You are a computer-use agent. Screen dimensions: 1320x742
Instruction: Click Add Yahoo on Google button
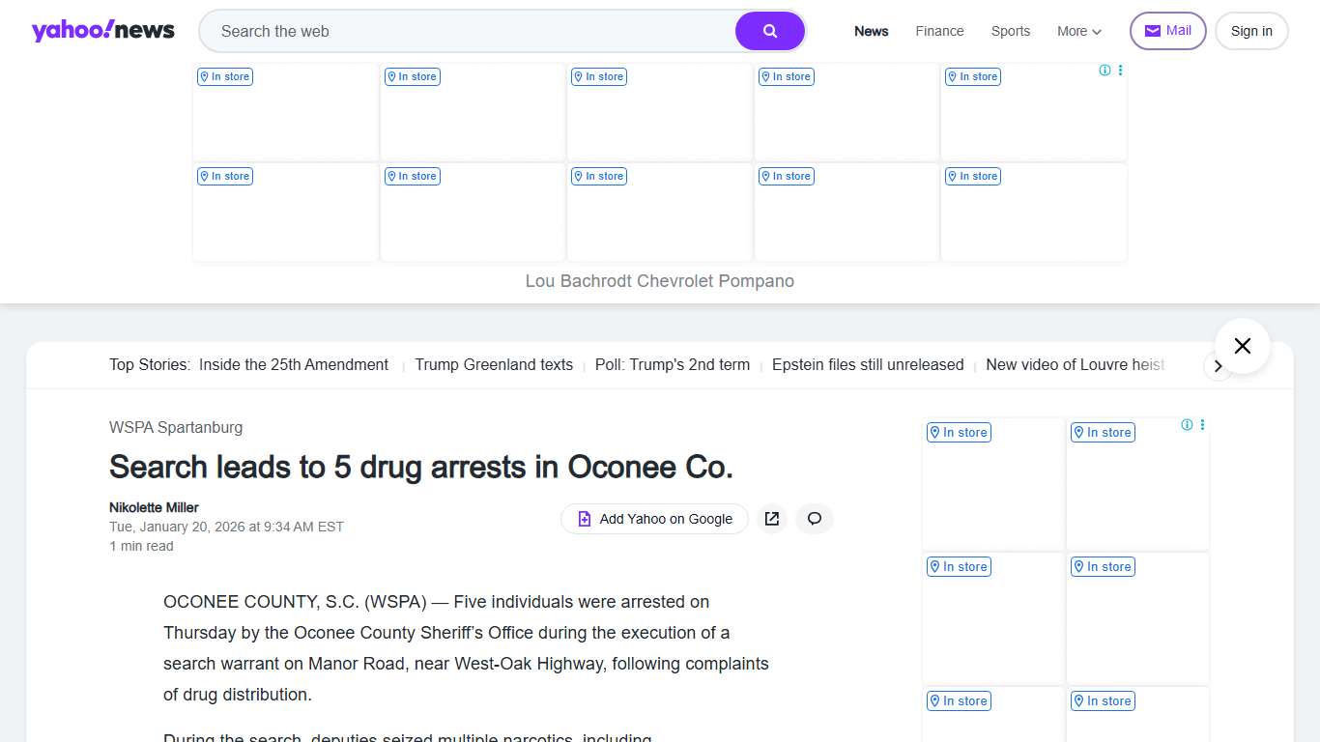click(654, 519)
